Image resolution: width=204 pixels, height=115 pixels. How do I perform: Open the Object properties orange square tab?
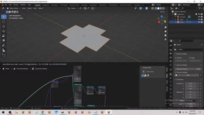tap(171, 74)
